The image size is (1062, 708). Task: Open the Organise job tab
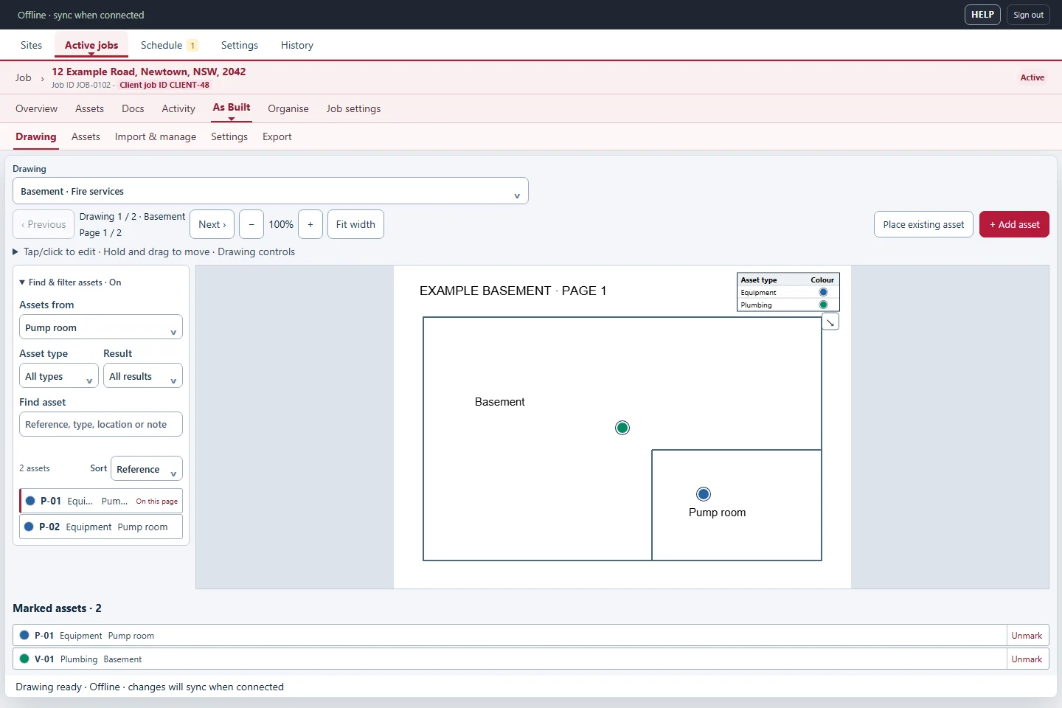[x=288, y=108]
